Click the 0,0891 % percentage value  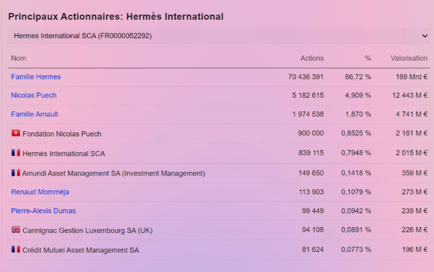pos(356,230)
